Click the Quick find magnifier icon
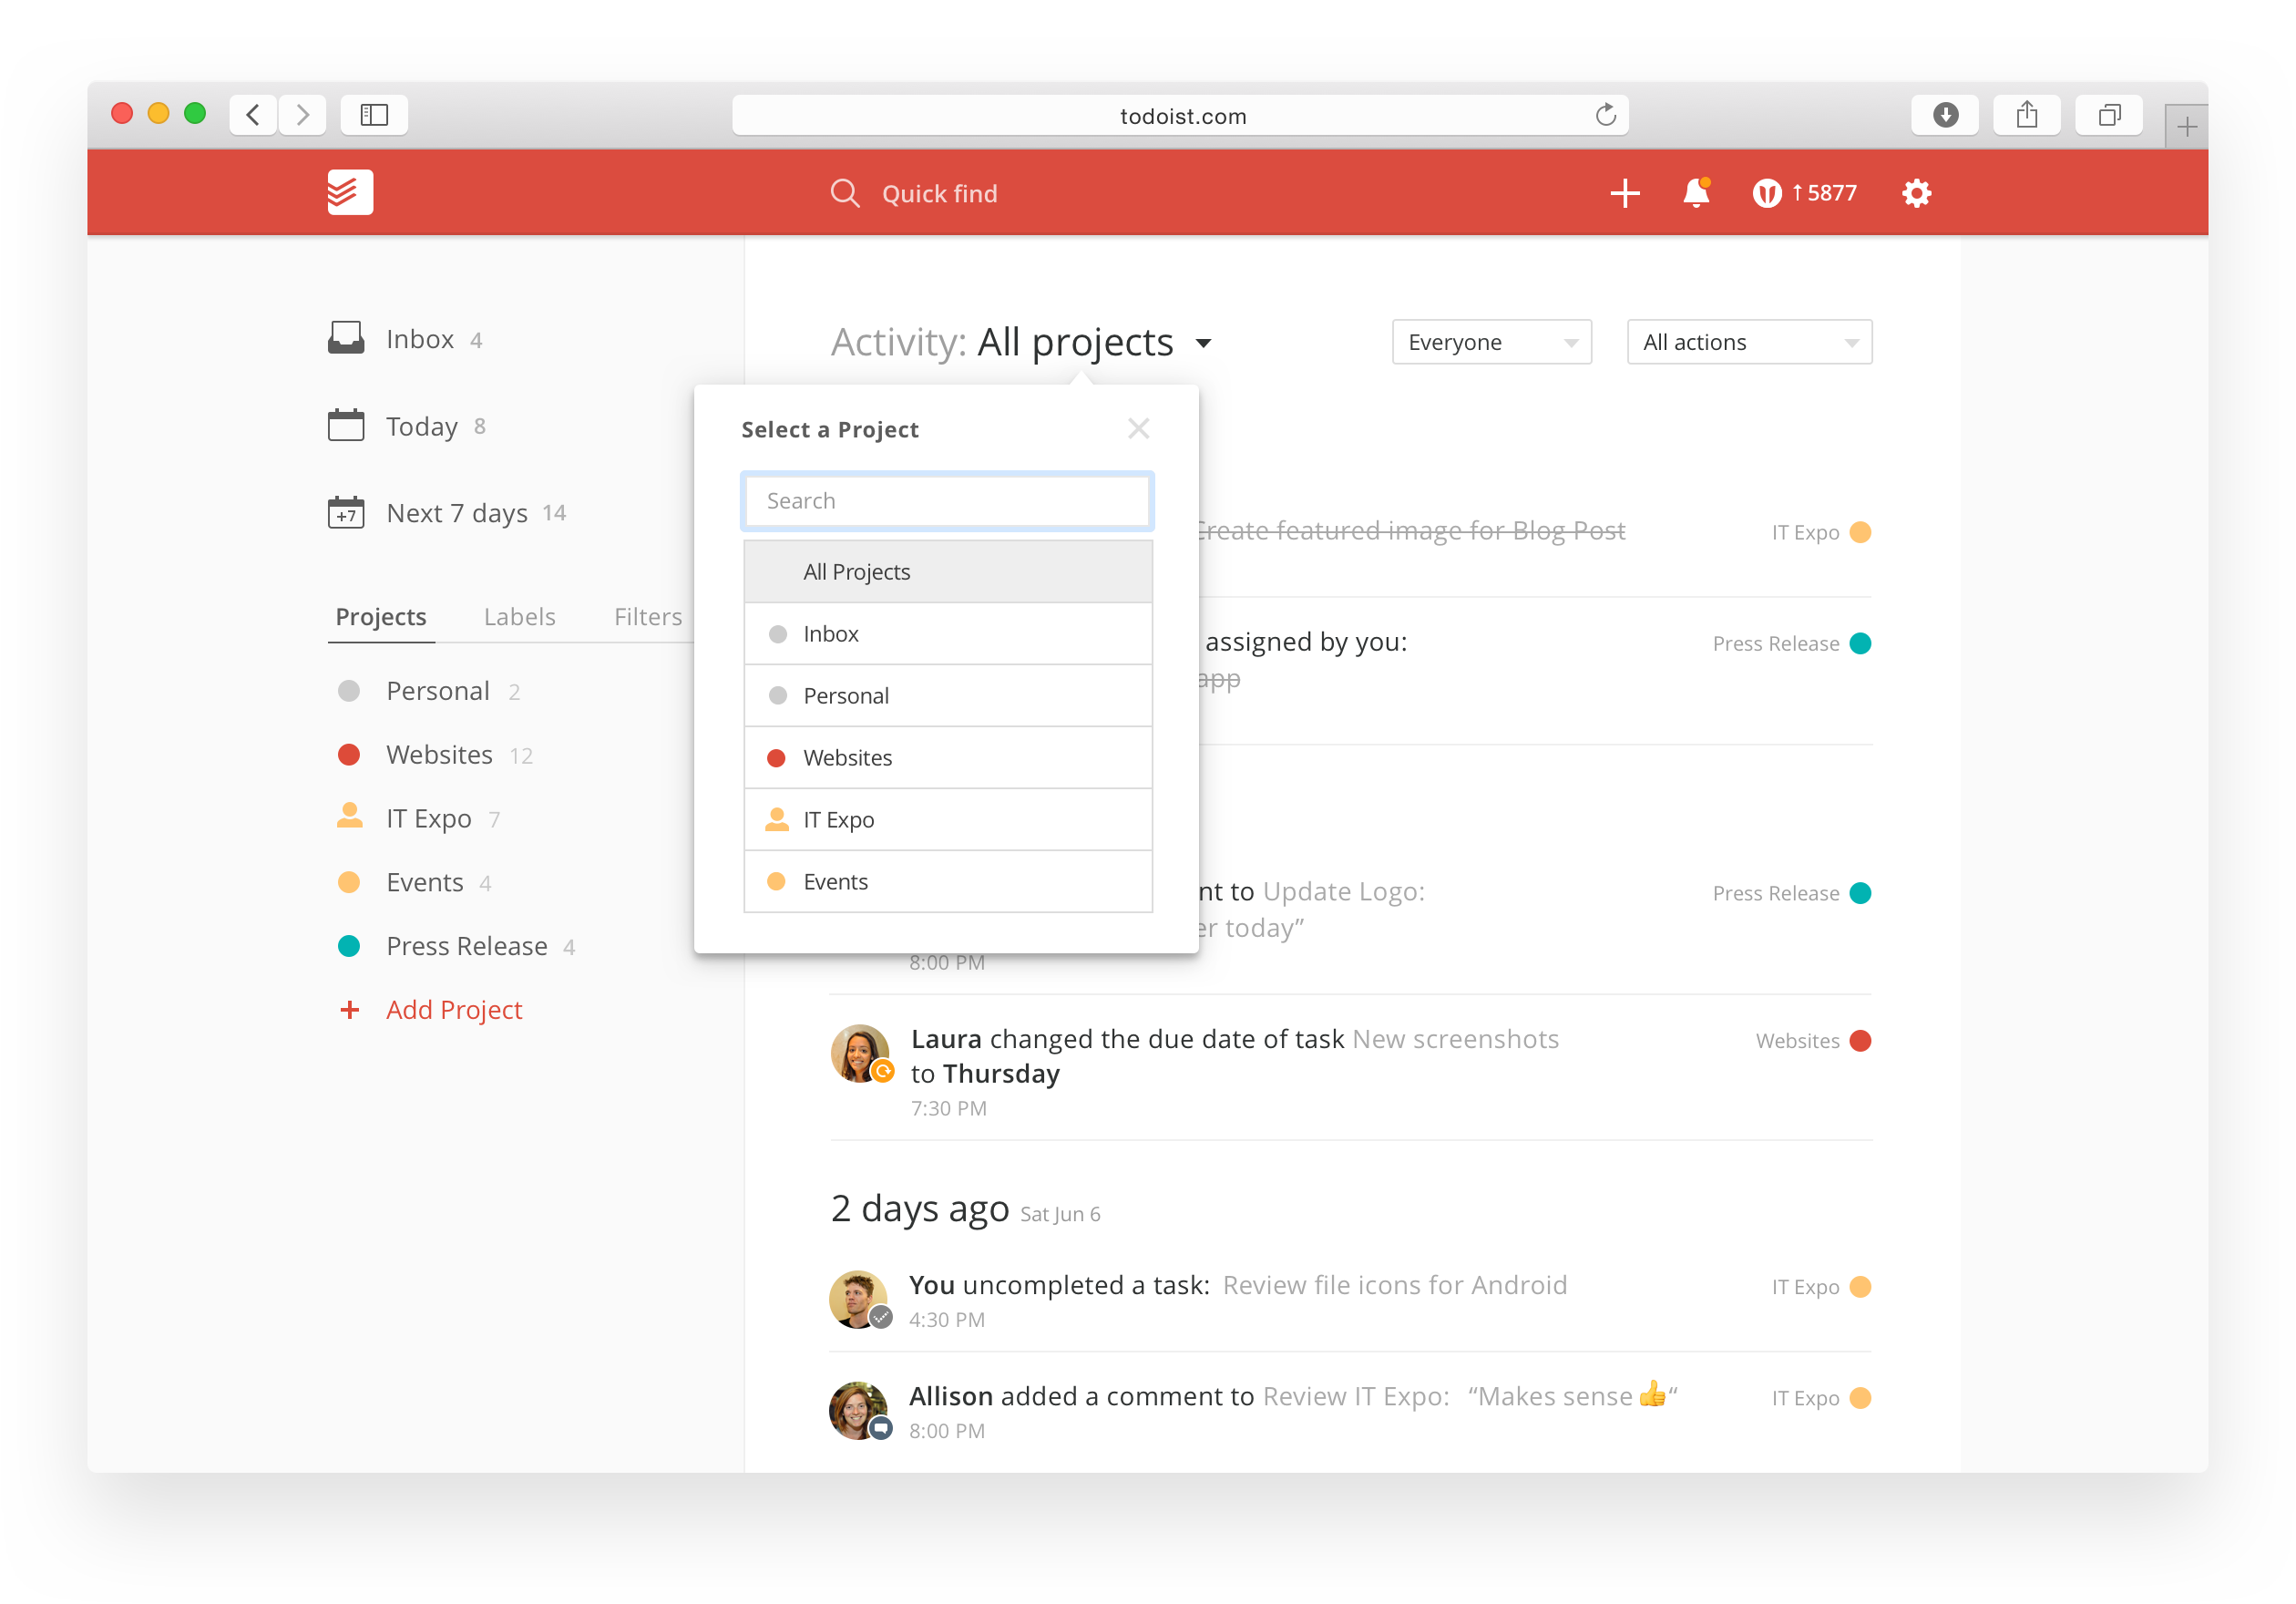 pos(845,193)
